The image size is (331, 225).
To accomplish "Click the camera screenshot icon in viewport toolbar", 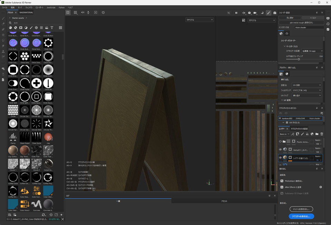I will point(275,13).
